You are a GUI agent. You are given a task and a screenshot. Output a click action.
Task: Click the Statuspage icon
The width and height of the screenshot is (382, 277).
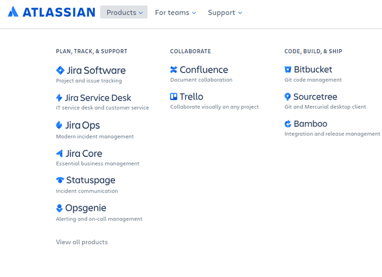60,180
